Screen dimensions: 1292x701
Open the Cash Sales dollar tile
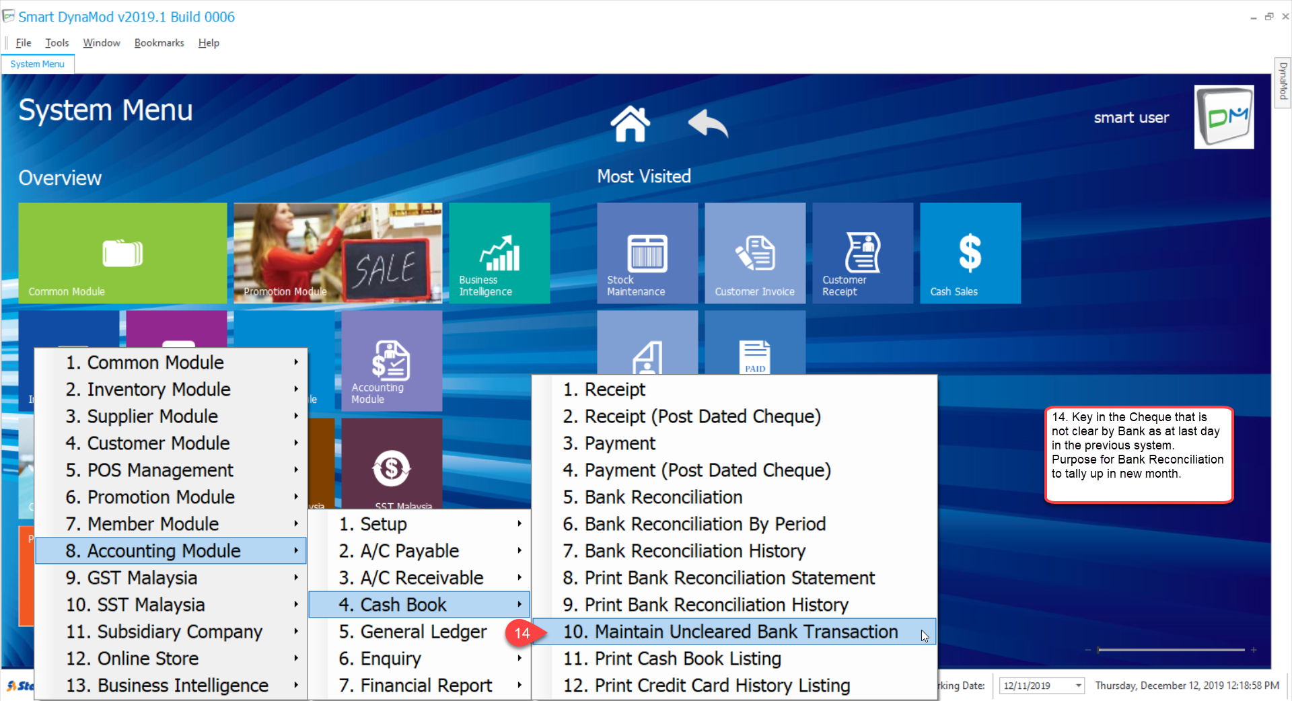970,253
